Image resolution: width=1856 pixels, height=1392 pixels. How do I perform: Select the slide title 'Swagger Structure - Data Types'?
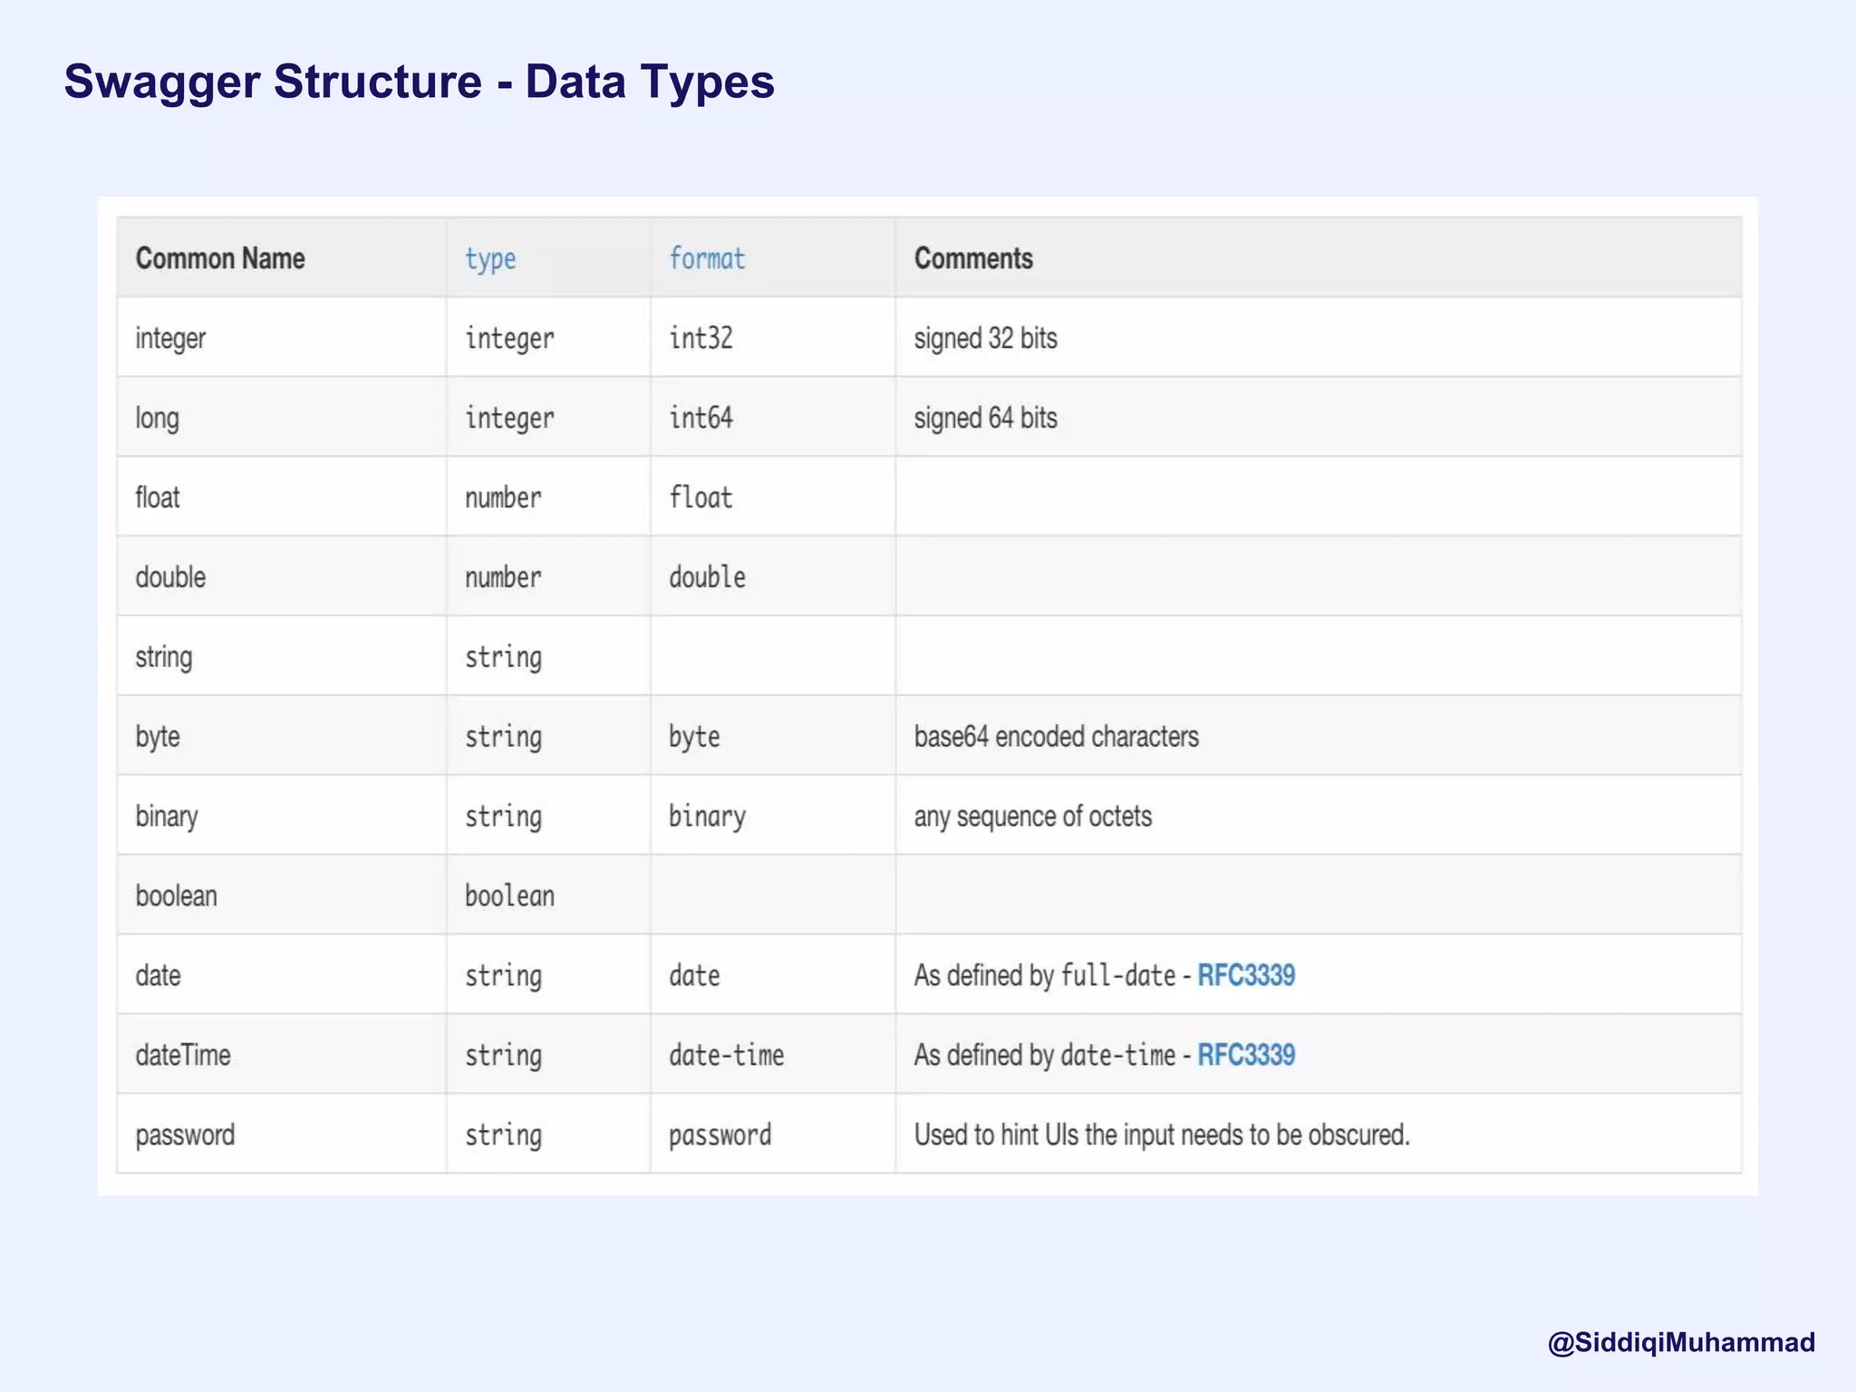[419, 82]
